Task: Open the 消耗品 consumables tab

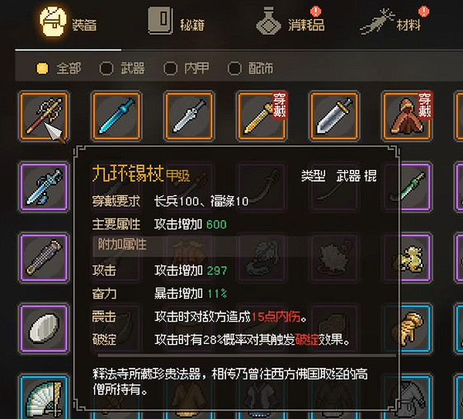Action: pos(291,21)
